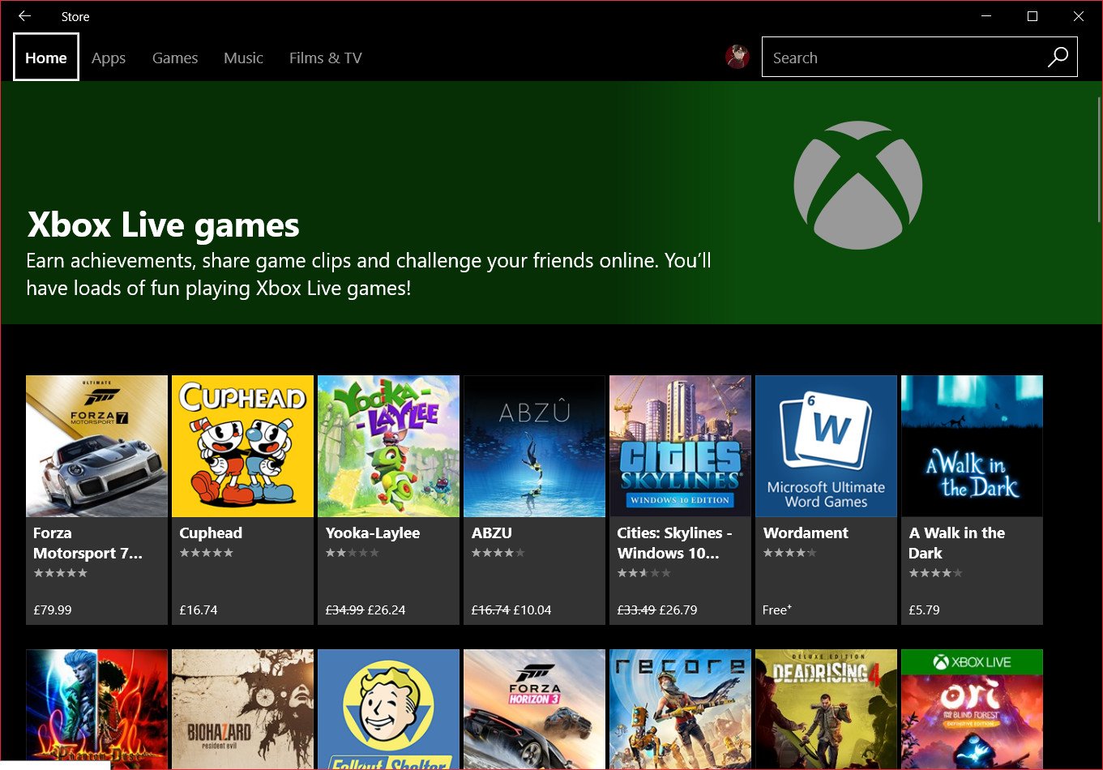Click the Cities: Skylines star rating
This screenshot has height=770, width=1103.
643,573
